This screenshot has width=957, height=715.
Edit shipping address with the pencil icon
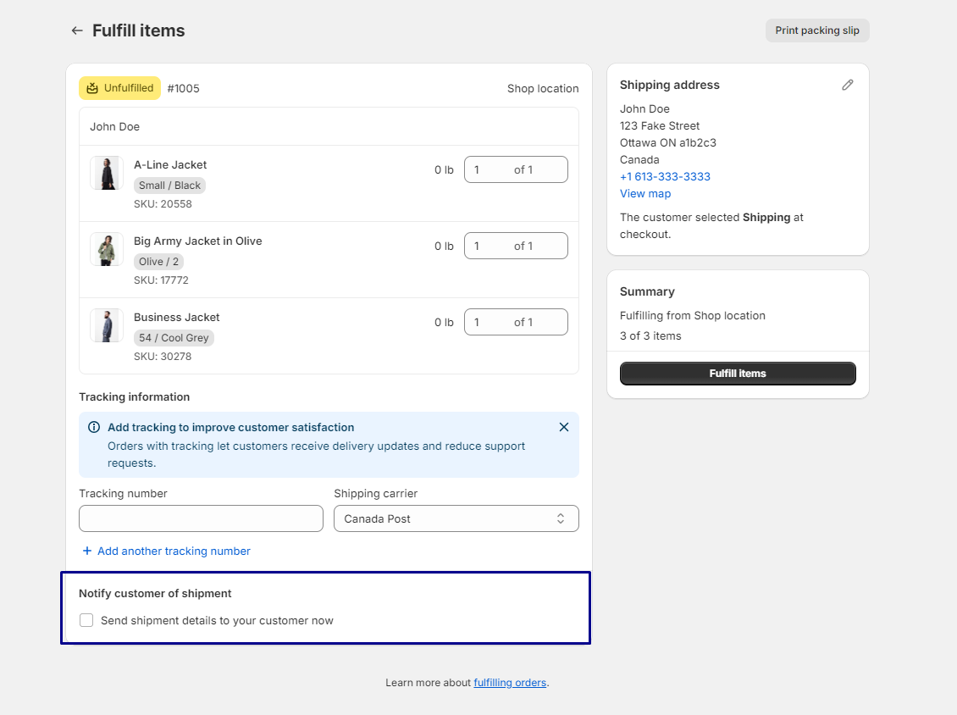(847, 85)
